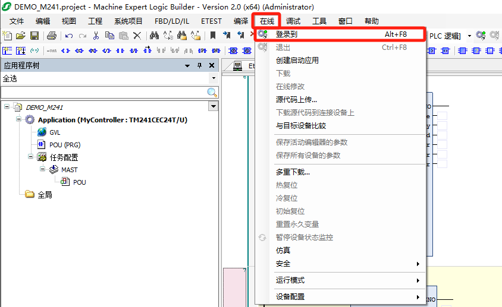Screen dimensions: 502x307
Task: Collapse the MAST task node
Action: [x=43, y=170]
